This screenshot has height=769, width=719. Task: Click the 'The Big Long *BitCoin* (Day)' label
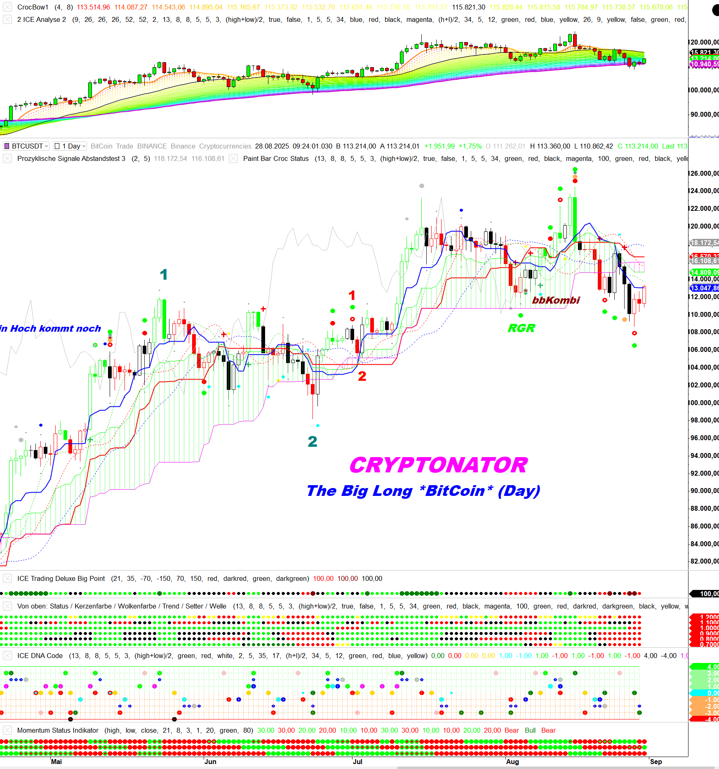[x=423, y=491]
